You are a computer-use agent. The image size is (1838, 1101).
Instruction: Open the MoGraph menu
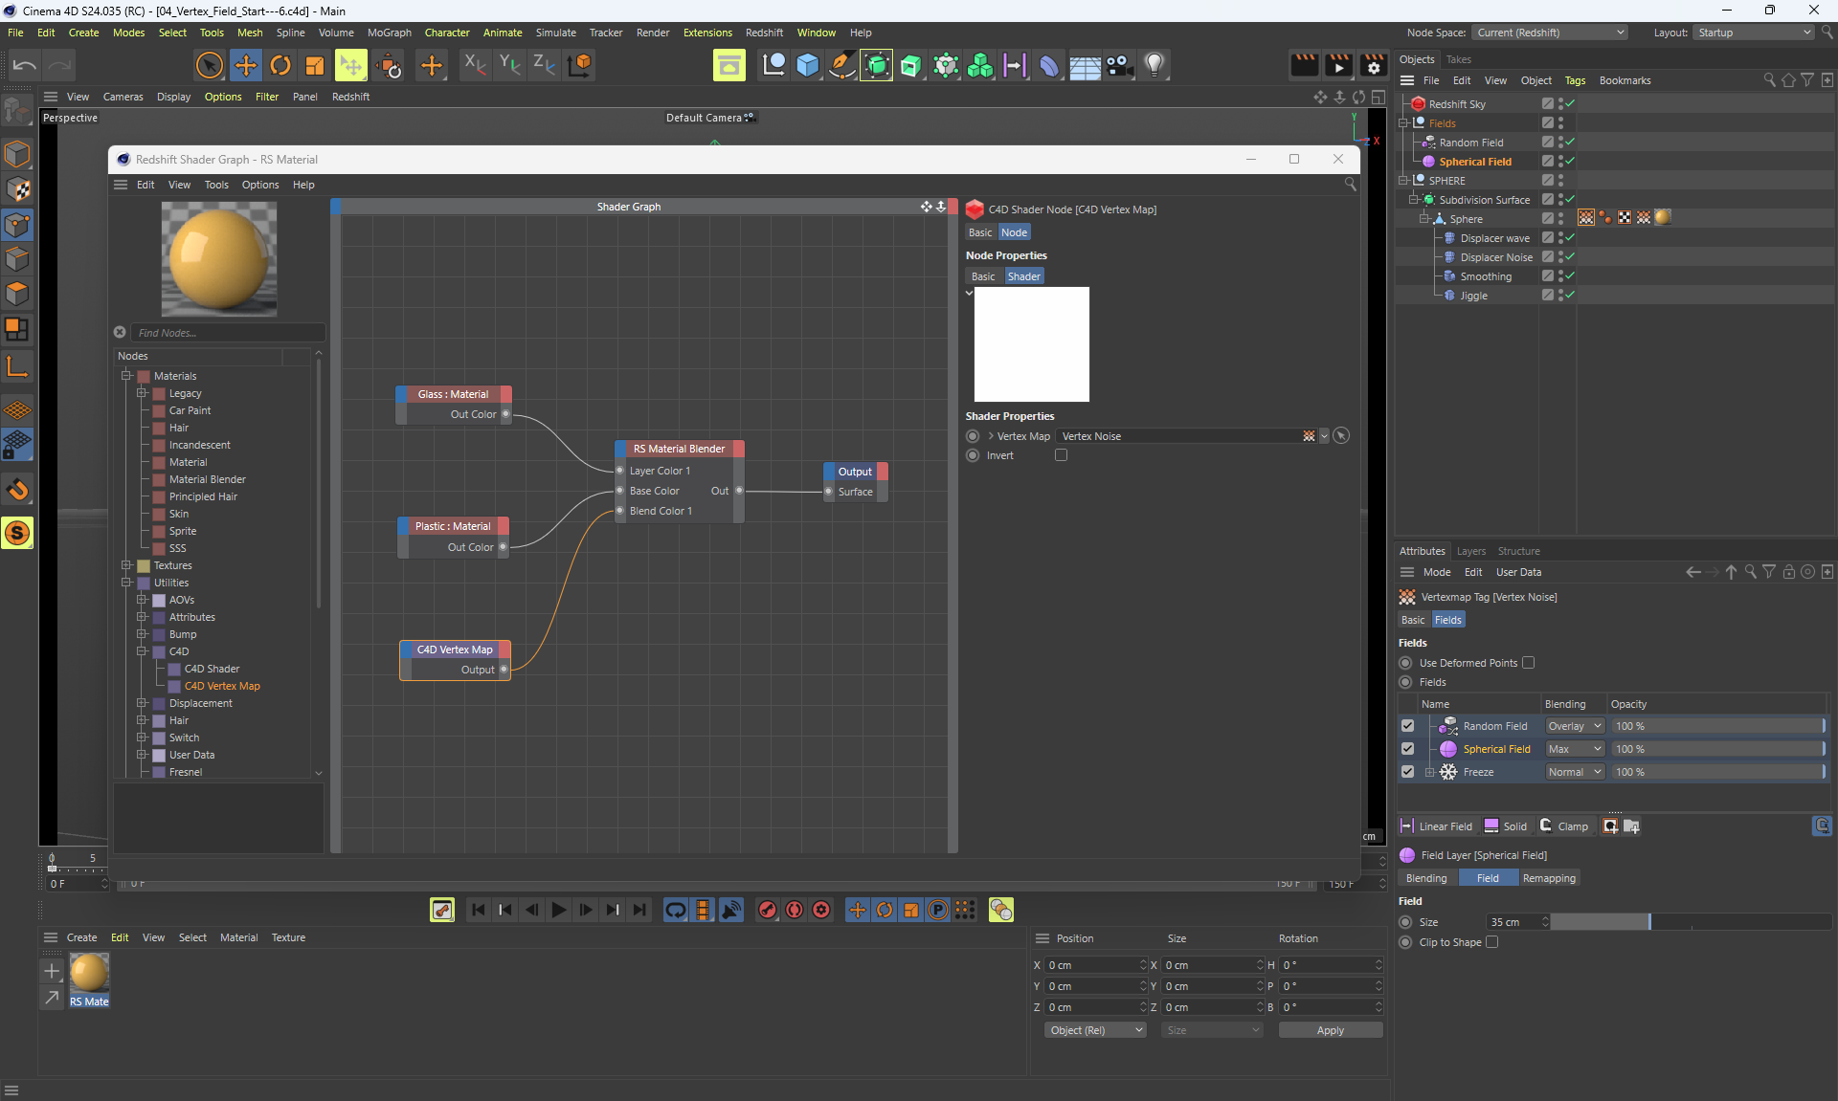click(x=389, y=33)
